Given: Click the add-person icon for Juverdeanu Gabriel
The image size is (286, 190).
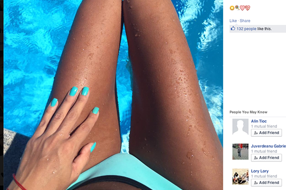Looking at the screenshot, I should [x=255, y=158].
